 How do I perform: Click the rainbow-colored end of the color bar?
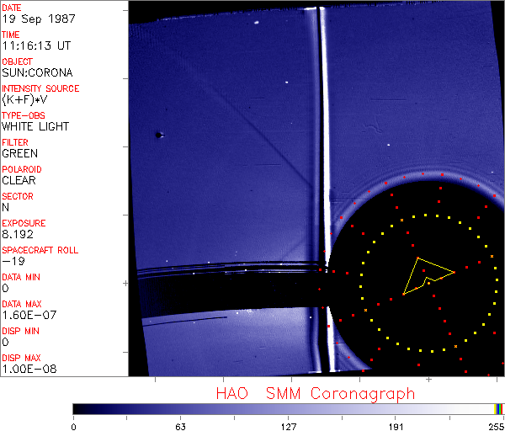pyautogui.click(x=499, y=408)
